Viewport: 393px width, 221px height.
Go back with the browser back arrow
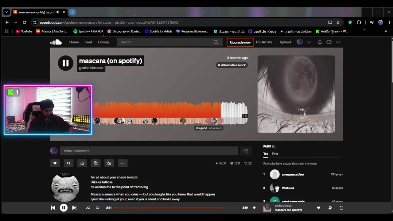[7, 22]
